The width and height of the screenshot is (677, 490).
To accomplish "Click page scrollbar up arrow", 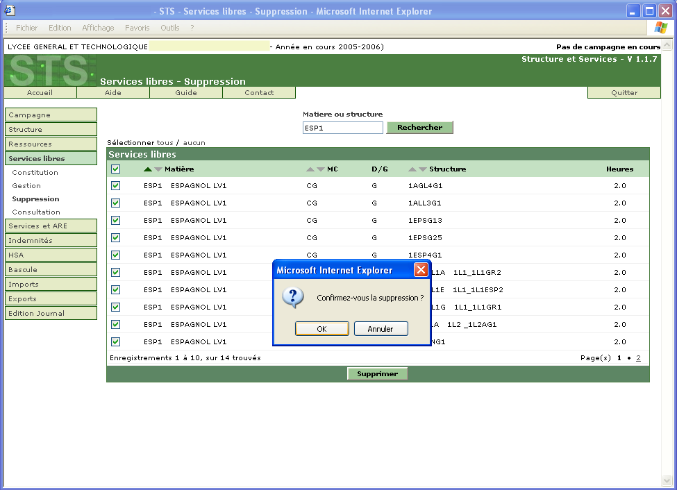I will [x=667, y=44].
